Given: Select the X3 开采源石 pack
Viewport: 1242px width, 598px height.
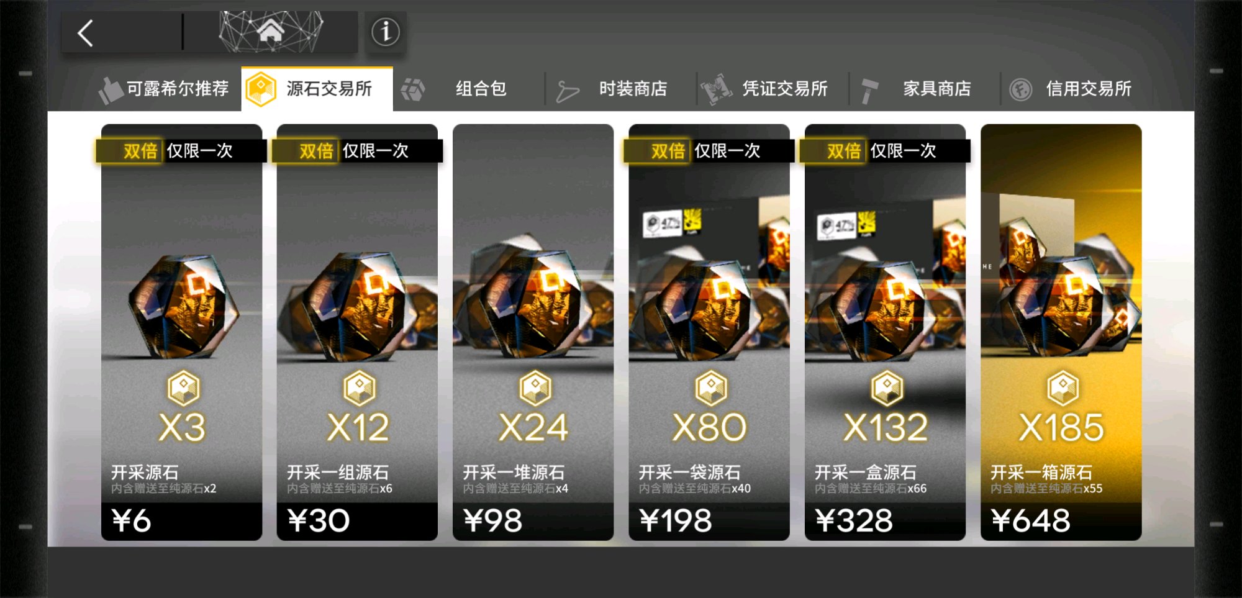Looking at the screenshot, I should tap(181, 332).
